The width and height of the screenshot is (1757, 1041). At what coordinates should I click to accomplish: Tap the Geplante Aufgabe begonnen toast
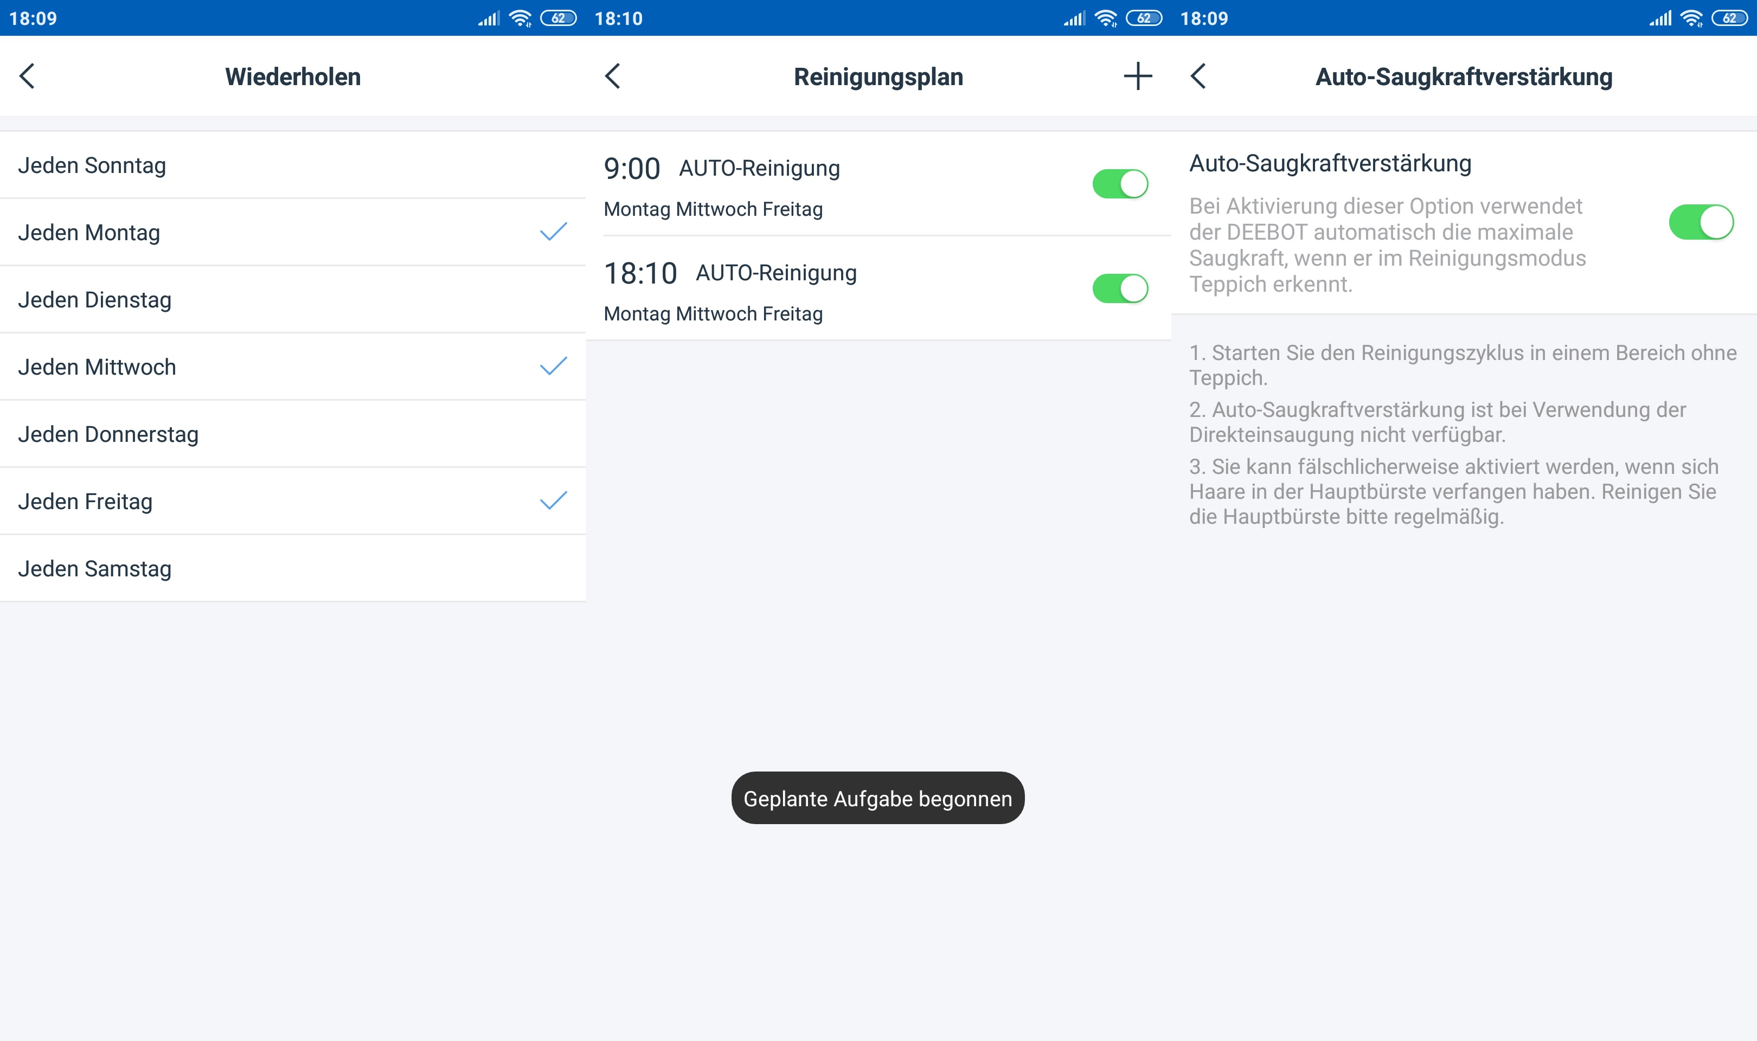877,798
